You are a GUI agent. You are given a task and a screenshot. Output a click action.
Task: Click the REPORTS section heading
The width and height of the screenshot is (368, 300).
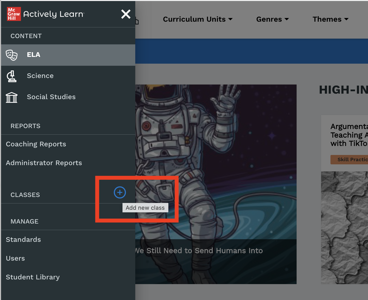coord(26,126)
